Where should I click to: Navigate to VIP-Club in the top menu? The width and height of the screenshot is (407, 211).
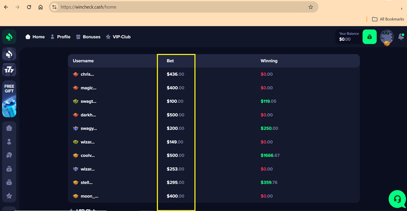(x=118, y=37)
